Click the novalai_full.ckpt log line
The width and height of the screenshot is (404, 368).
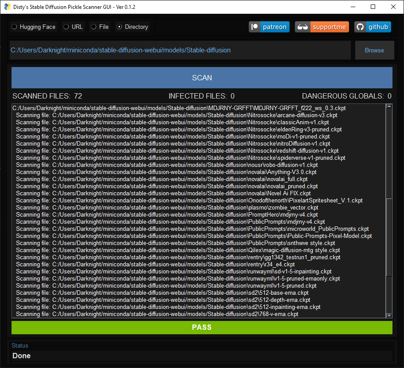pos(162,179)
